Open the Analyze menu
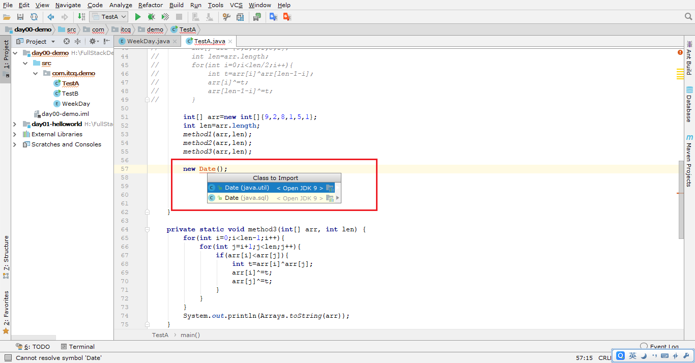The image size is (695, 363). click(x=121, y=5)
